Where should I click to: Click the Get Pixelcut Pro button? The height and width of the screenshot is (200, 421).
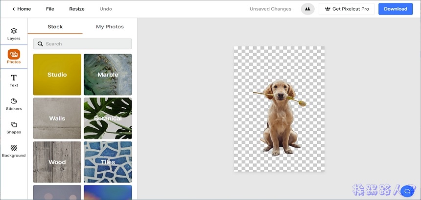point(347,9)
